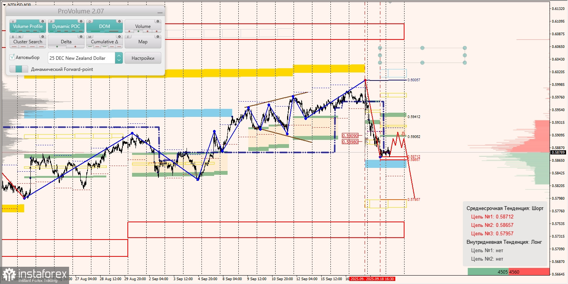568x284 pixels.
Task: Open Cluster Search gear settings
Action: tap(43, 36)
